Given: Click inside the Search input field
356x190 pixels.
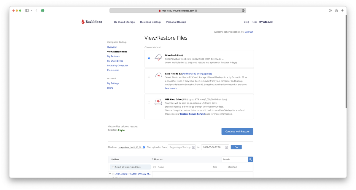Looking at the screenshot, I should pos(234,159).
